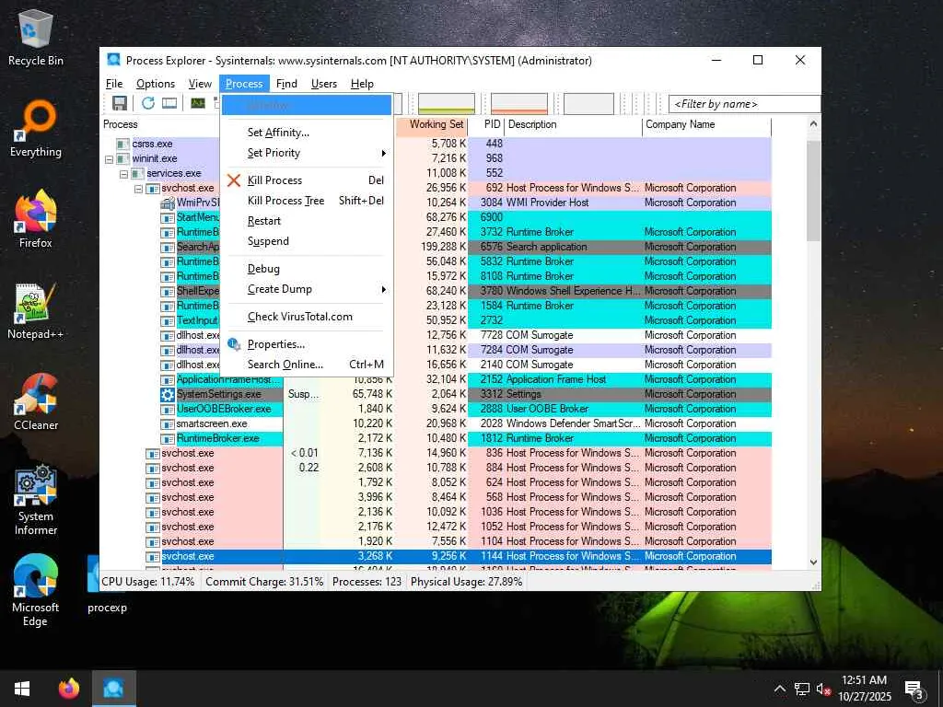
Task: Open the Options menu
Action: point(155,84)
